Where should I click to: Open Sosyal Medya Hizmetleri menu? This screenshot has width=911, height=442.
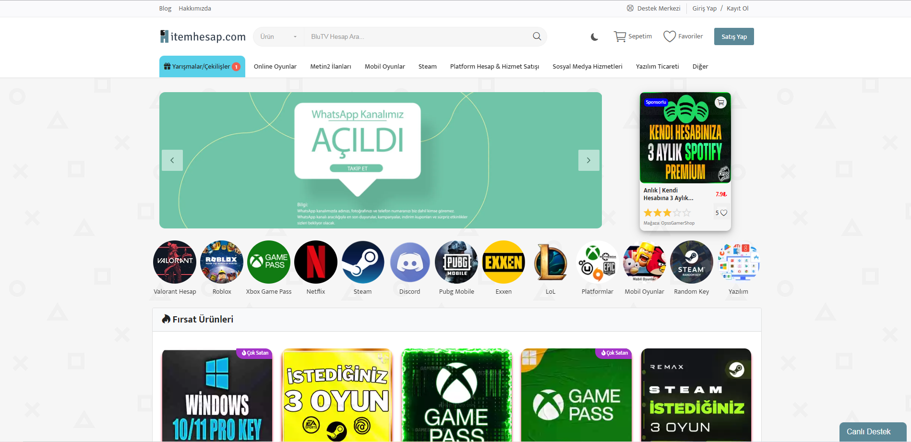587,66
